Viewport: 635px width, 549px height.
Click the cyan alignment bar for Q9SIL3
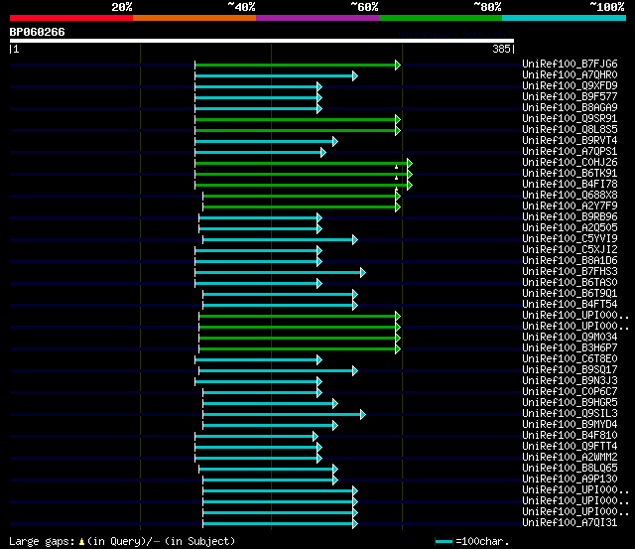285,415
